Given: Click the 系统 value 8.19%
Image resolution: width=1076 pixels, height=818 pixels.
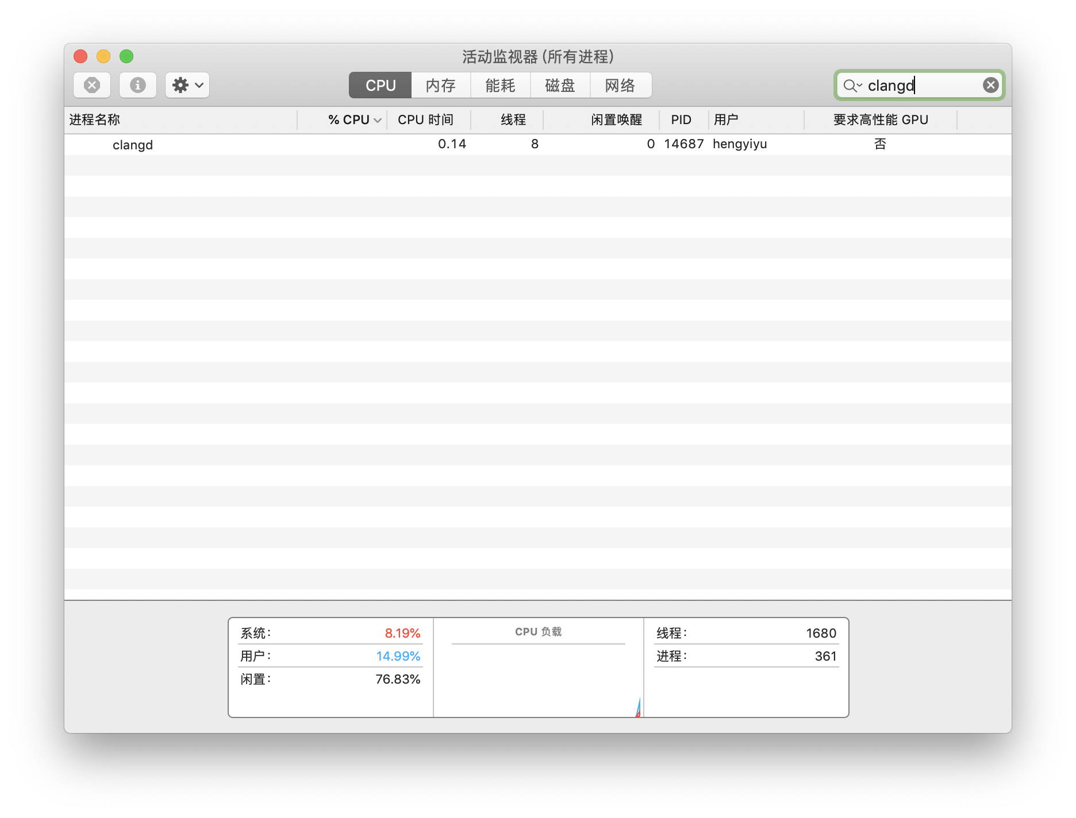Looking at the screenshot, I should [x=402, y=633].
